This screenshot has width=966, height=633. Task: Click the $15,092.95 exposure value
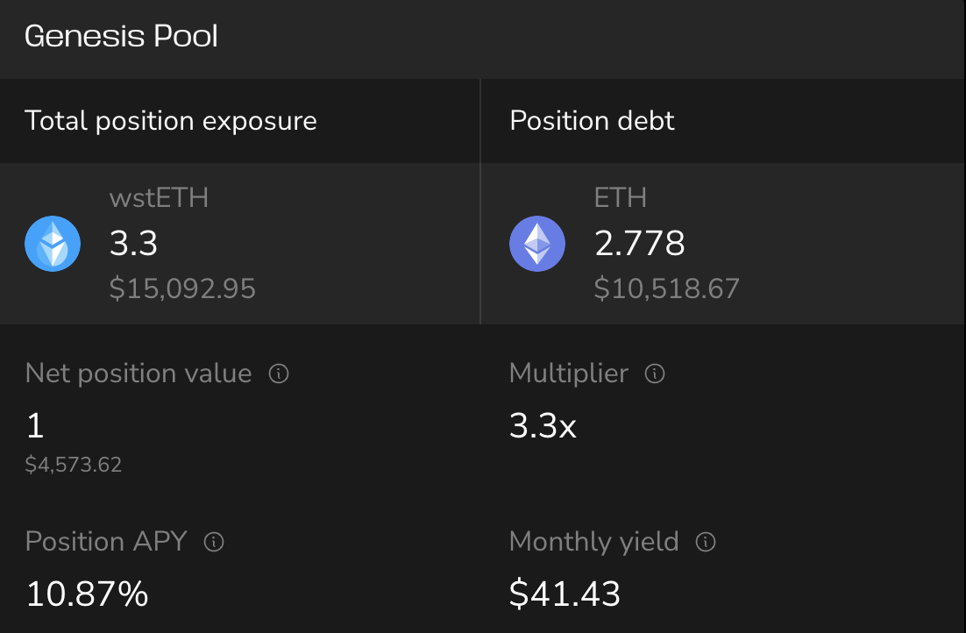tap(182, 288)
